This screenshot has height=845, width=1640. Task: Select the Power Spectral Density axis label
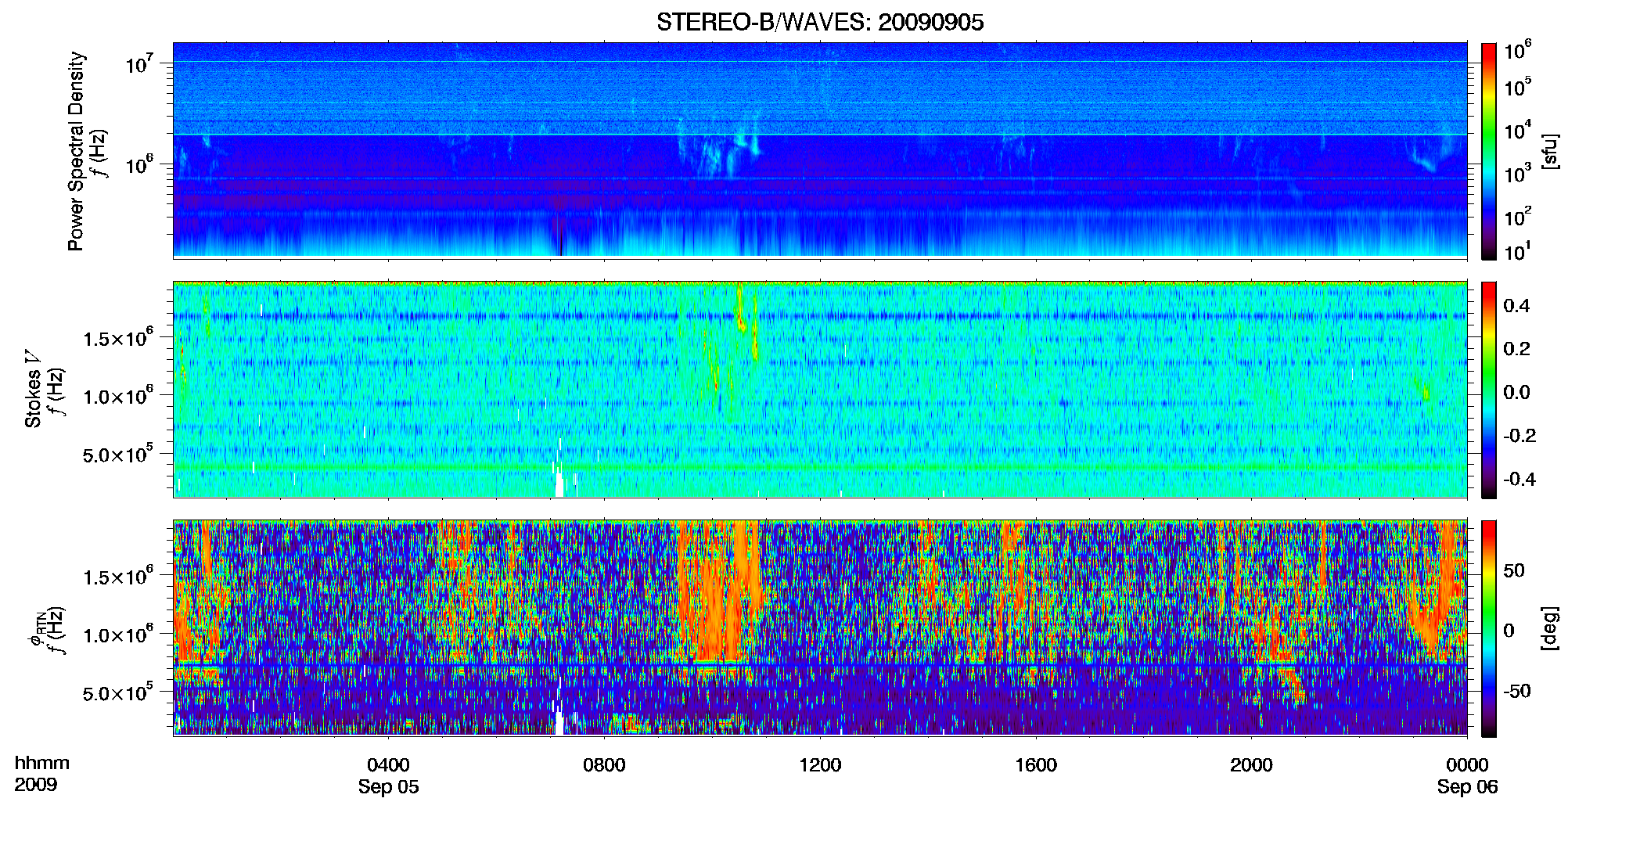(x=76, y=151)
